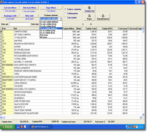Choose Kod sırası sort entry
This screenshot has height=132, width=148.
tap(51, 35)
